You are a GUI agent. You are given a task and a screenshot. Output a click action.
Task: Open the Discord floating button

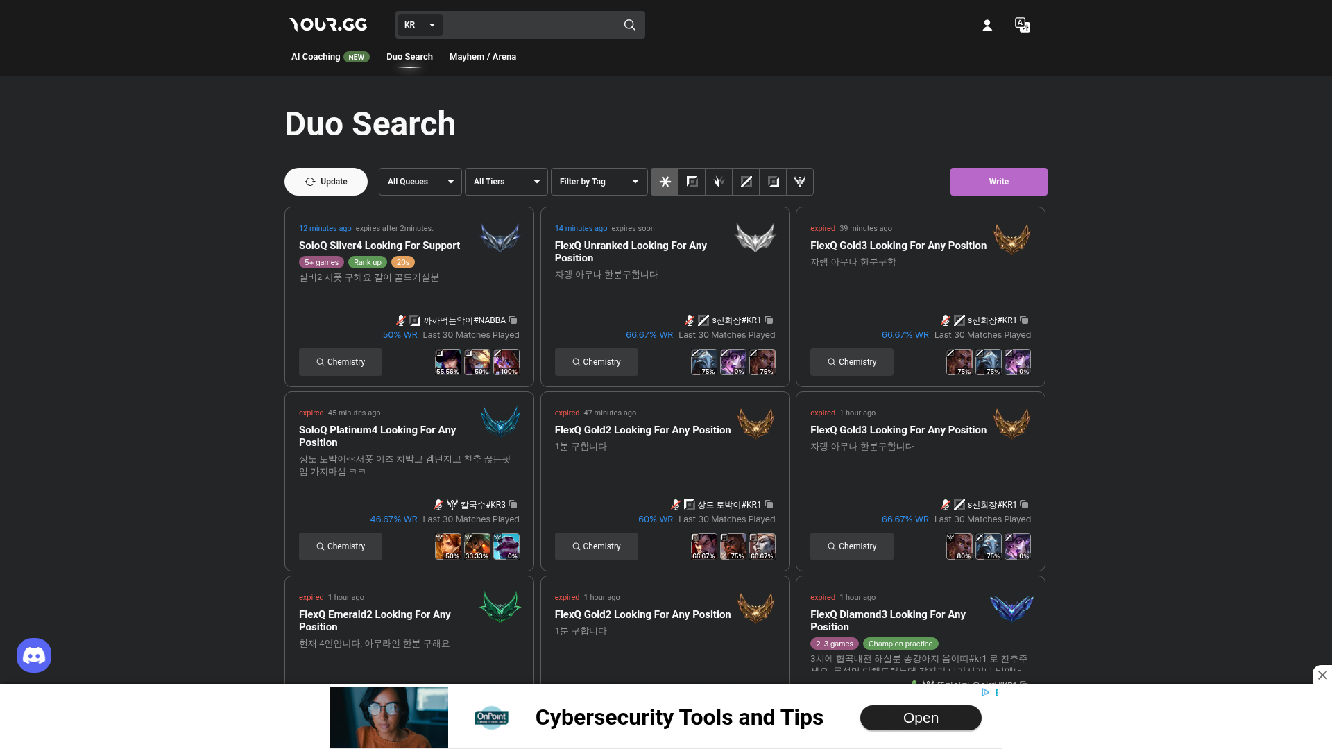[34, 655]
